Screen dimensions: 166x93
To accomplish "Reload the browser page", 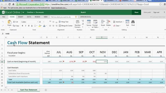I will point(10,4).
